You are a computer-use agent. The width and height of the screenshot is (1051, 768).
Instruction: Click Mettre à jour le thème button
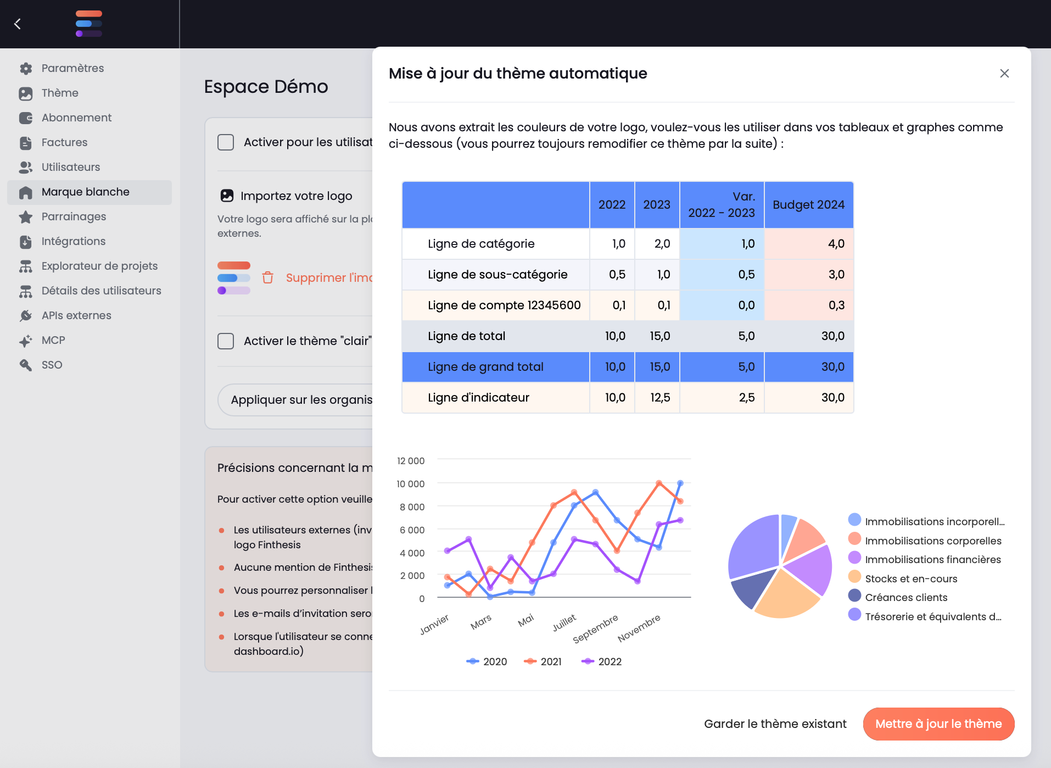pyautogui.click(x=938, y=724)
